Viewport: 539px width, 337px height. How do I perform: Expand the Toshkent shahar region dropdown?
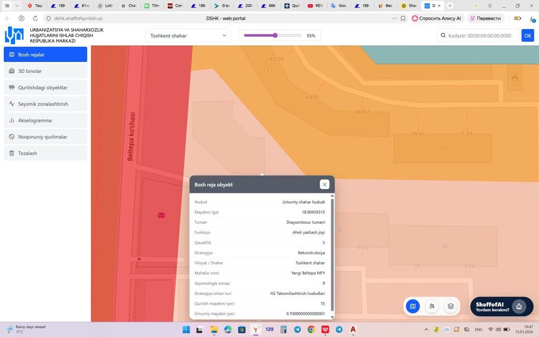click(188, 36)
